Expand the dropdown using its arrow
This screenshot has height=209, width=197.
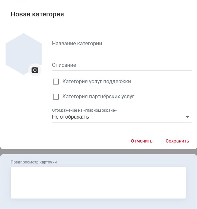(187, 117)
